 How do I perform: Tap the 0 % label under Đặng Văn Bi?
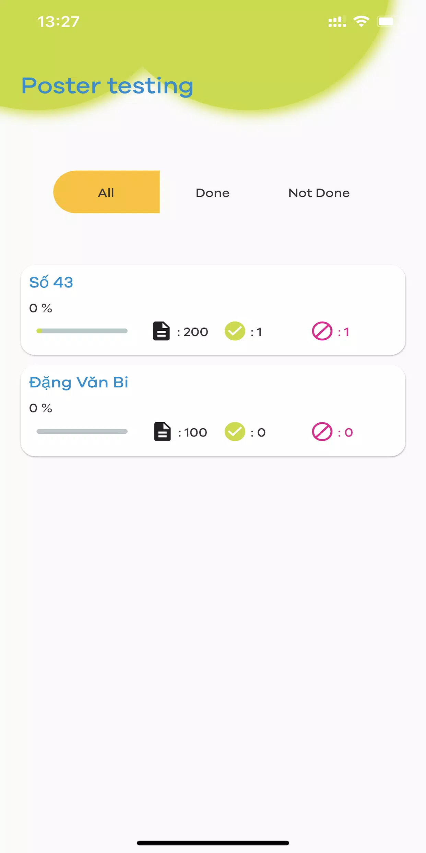coord(40,408)
